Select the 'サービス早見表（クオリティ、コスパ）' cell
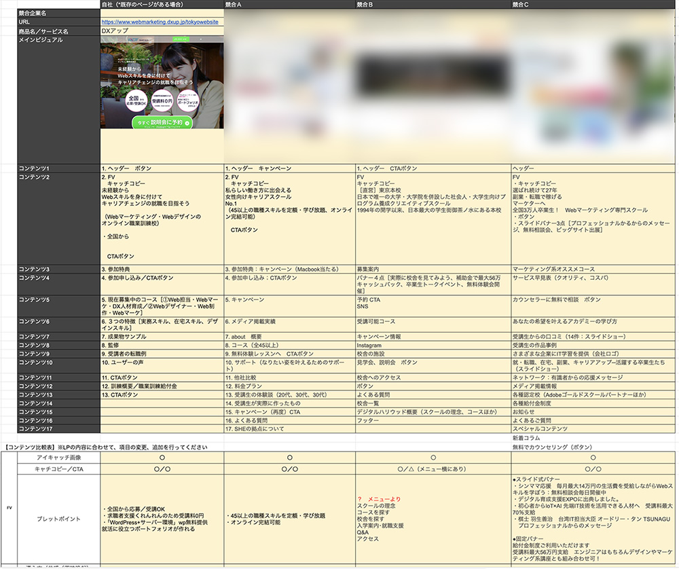This screenshot has width=679, height=569. click(x=593, y=284)
